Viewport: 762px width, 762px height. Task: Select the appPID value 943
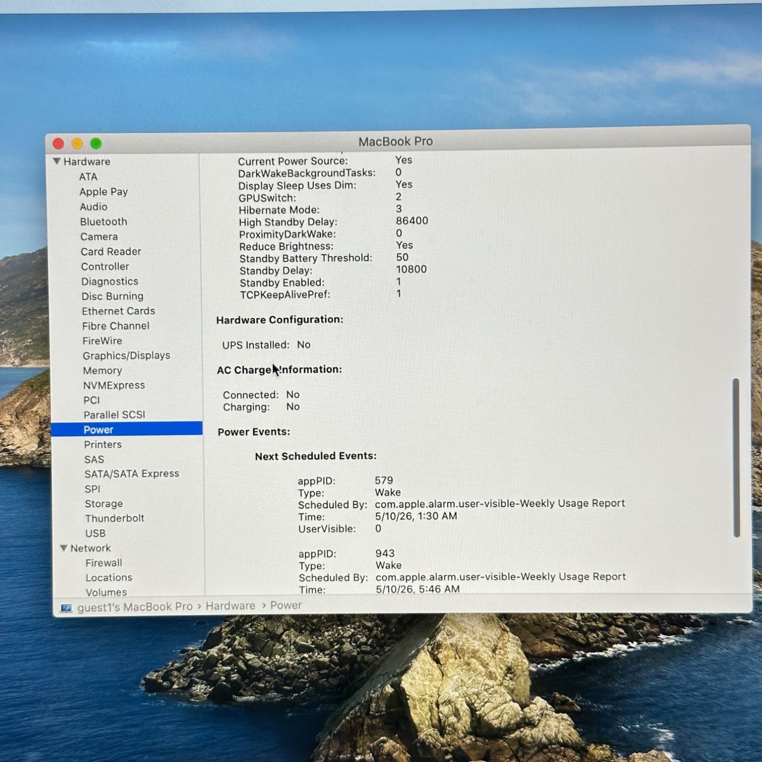tap(385, 553)
